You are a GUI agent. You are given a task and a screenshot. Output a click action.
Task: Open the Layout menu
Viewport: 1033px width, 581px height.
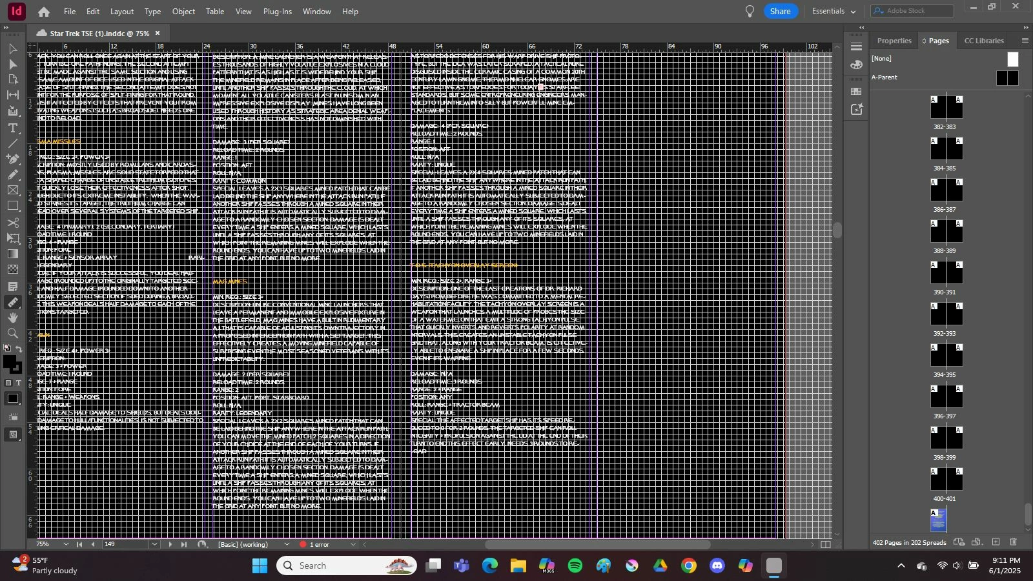[122, 12]
